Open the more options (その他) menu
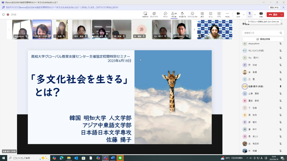Screen dimensions: 287x161 (227, 14)
